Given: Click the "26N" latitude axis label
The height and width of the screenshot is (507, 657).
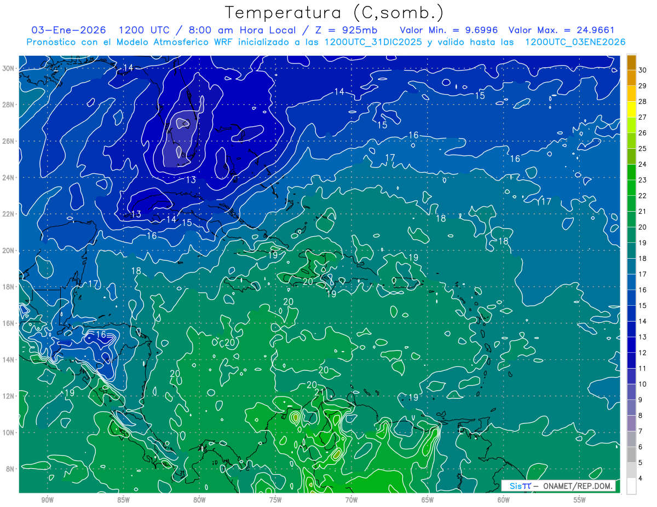Looking at the screenshot, I should (x=9, y=141).
